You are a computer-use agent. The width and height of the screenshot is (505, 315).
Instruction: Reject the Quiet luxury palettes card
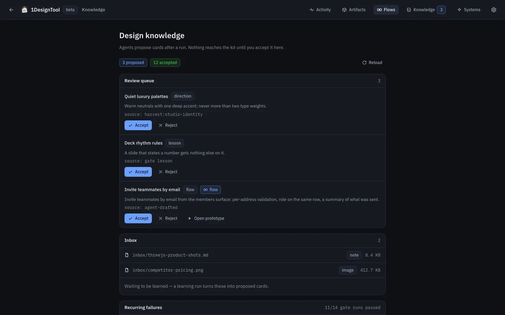point(168,125)
